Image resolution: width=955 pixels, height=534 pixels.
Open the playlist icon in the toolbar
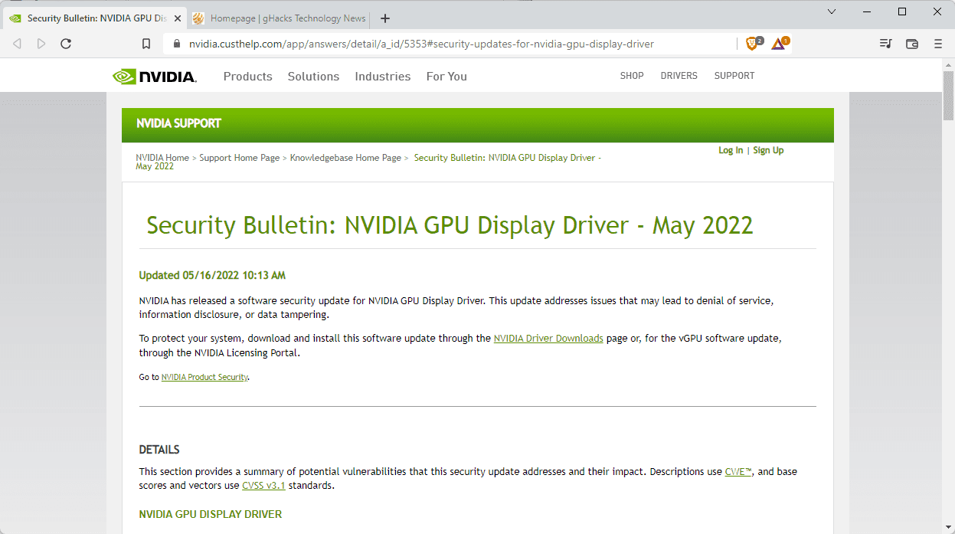[x=885, y=44]
